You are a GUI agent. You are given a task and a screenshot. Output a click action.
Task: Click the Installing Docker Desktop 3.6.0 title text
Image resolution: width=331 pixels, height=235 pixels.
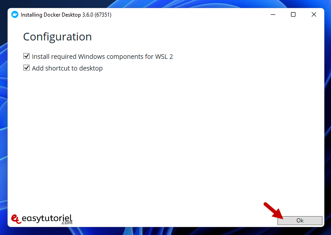click(66, 15)
